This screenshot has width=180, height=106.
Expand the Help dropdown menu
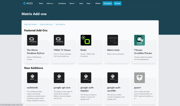coord(89,4)
